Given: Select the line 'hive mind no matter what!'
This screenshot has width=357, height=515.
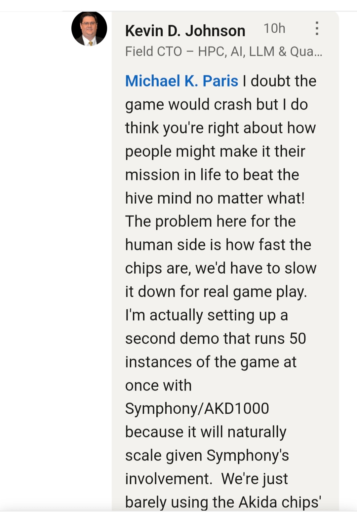Looking at the screenshot, I should pyautogui.click(x=215, y=198).
